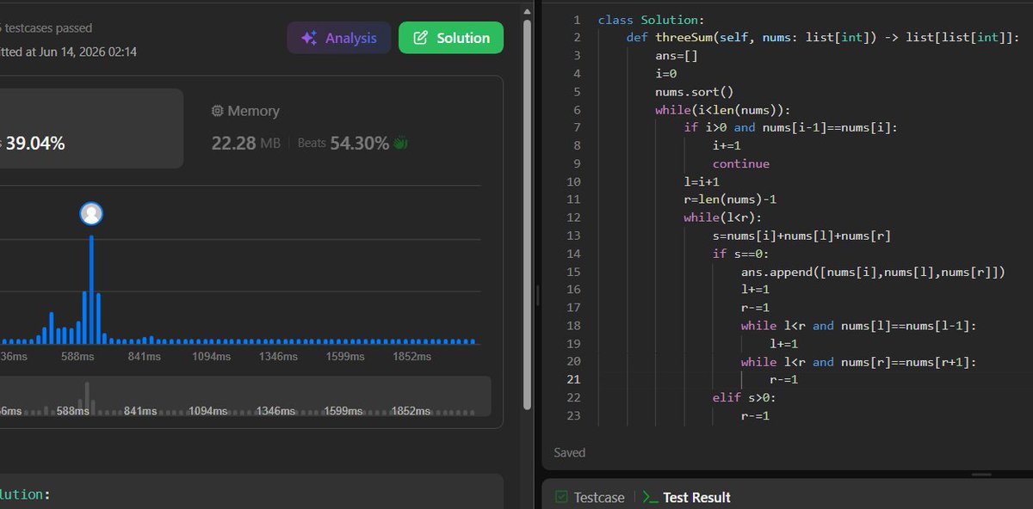
Task: Click '841ms' label in mini overview
Action: point(140,411)
